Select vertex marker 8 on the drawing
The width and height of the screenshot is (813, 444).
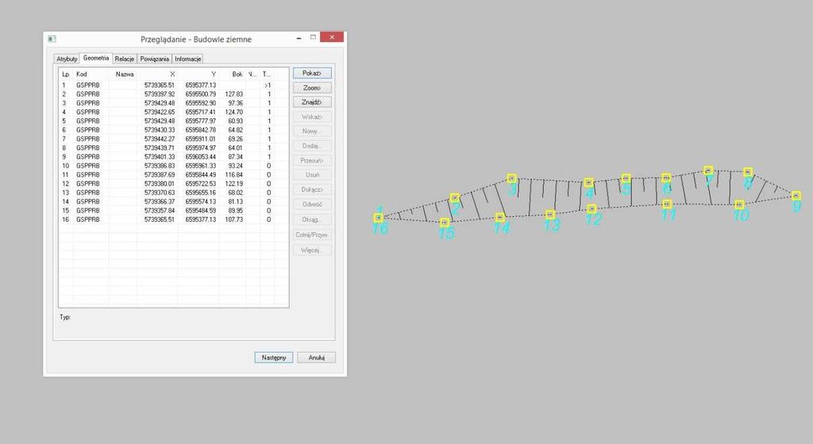click(x=748, y=172)
